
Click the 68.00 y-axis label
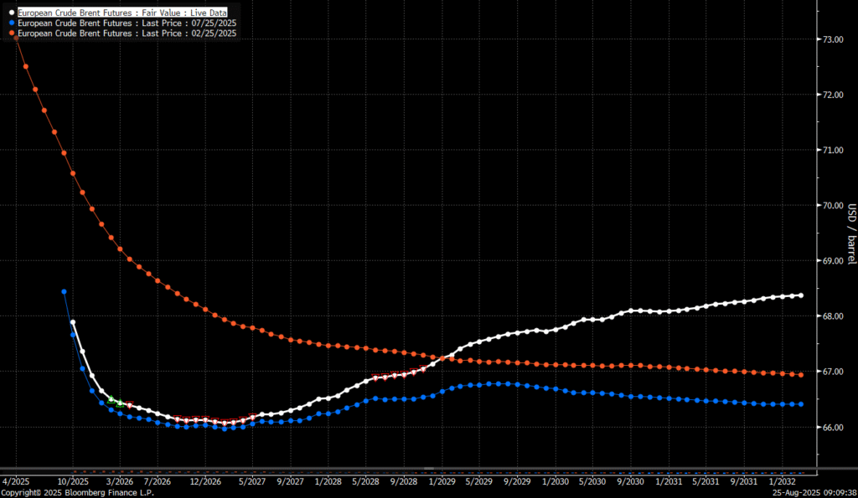tap(833, 316)
